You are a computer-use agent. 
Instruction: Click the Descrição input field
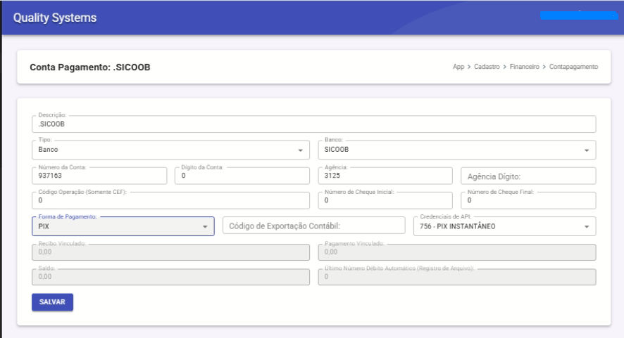click(x=313, y=124)
